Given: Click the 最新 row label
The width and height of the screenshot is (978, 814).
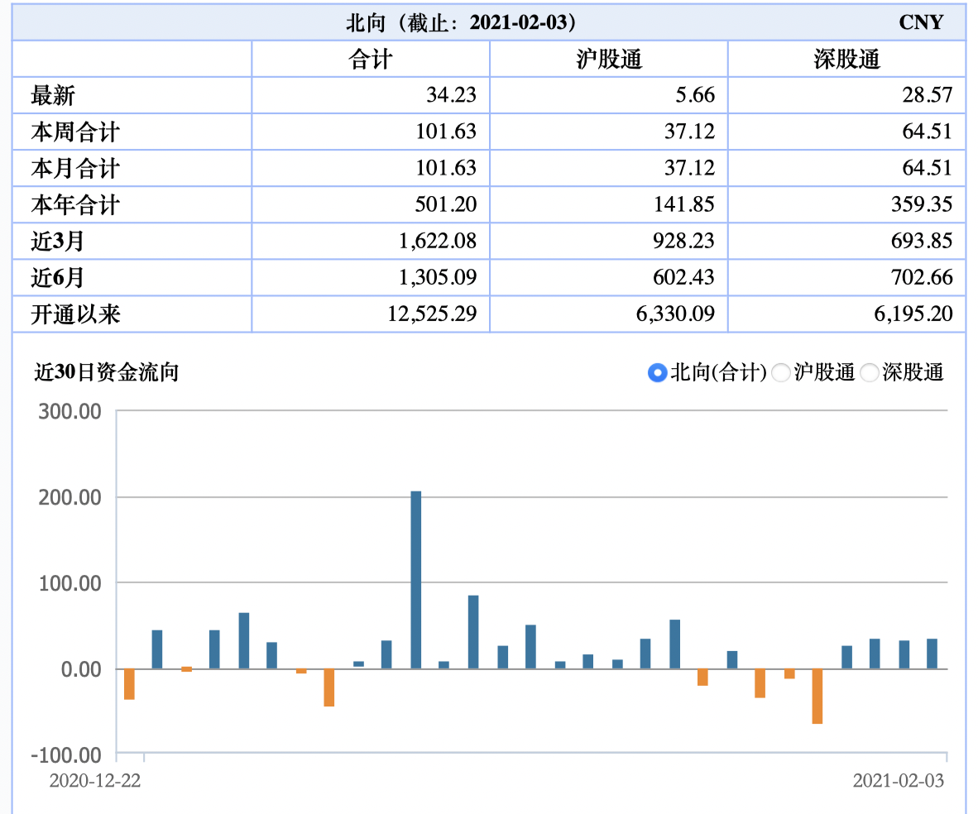Looking at the screenshot, I should (x=53, y=95).
